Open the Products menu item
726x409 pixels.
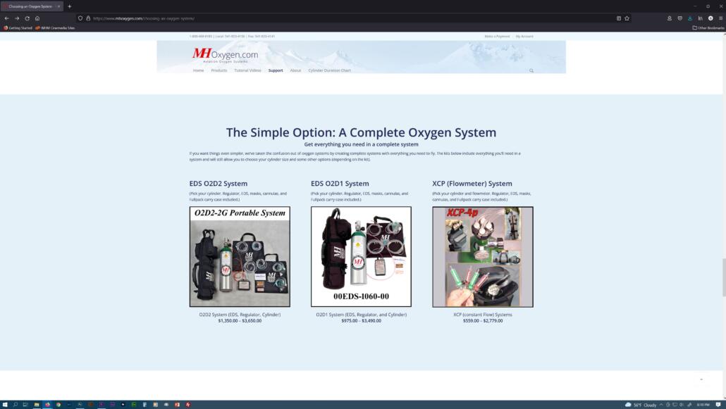pyautogui.click(x=219, y=70)
